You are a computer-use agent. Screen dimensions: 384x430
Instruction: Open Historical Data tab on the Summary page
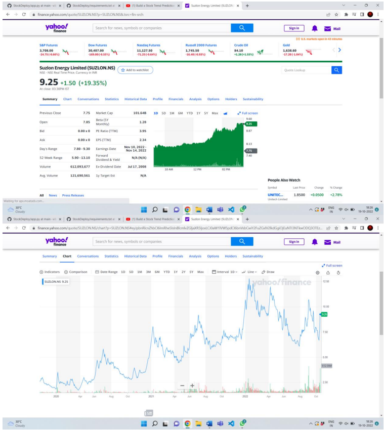point(136,99)
